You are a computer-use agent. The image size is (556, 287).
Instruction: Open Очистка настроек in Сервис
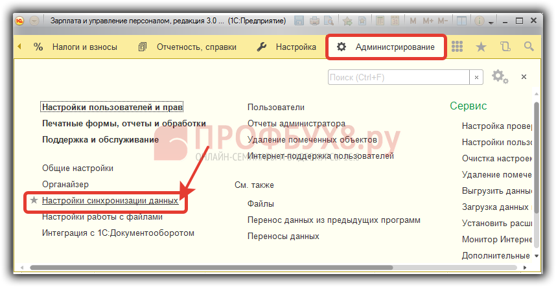tap(497, 158)
